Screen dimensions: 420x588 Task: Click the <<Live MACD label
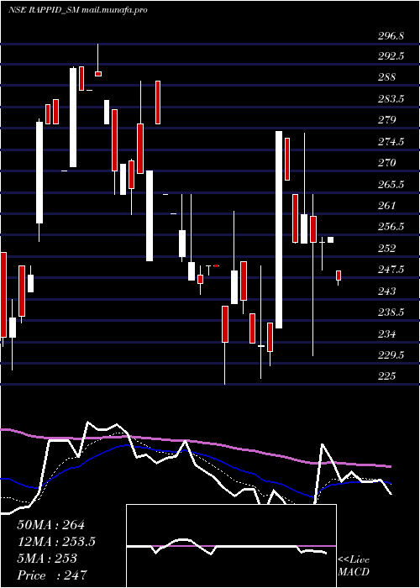(354, 565)
